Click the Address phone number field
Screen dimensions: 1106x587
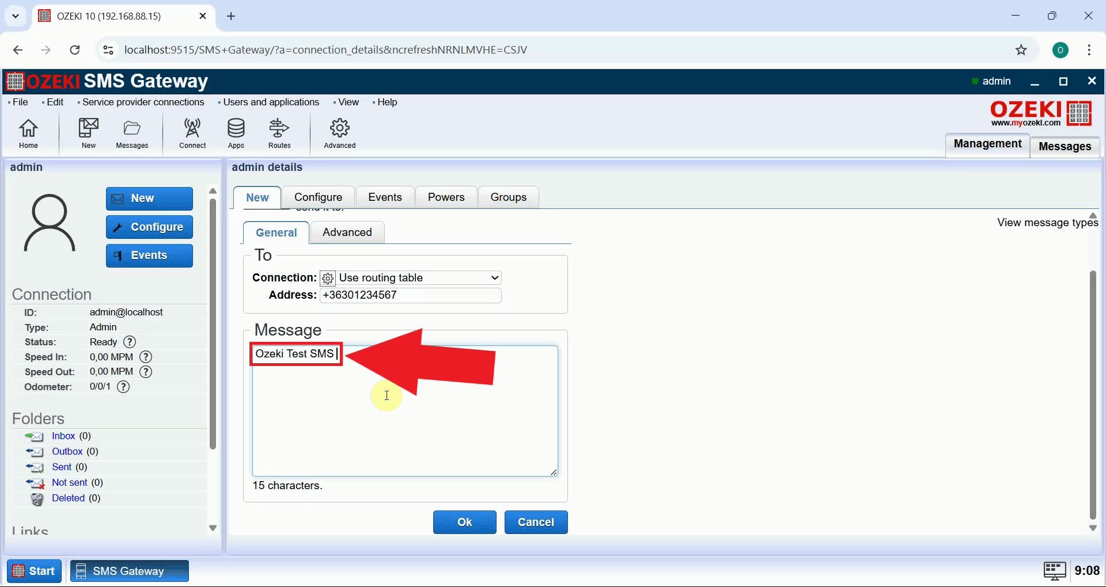point(410,295)
